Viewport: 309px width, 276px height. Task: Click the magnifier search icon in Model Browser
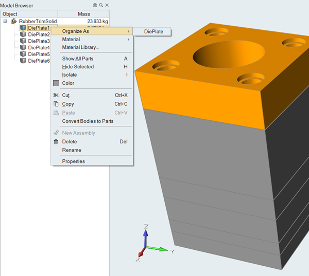[100, 5]
